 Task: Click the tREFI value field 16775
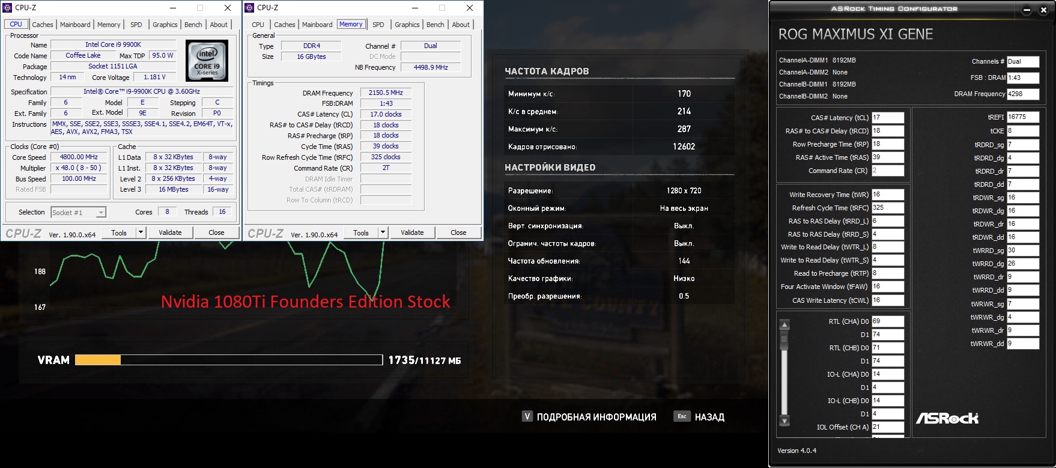(x=1023, y=117)
